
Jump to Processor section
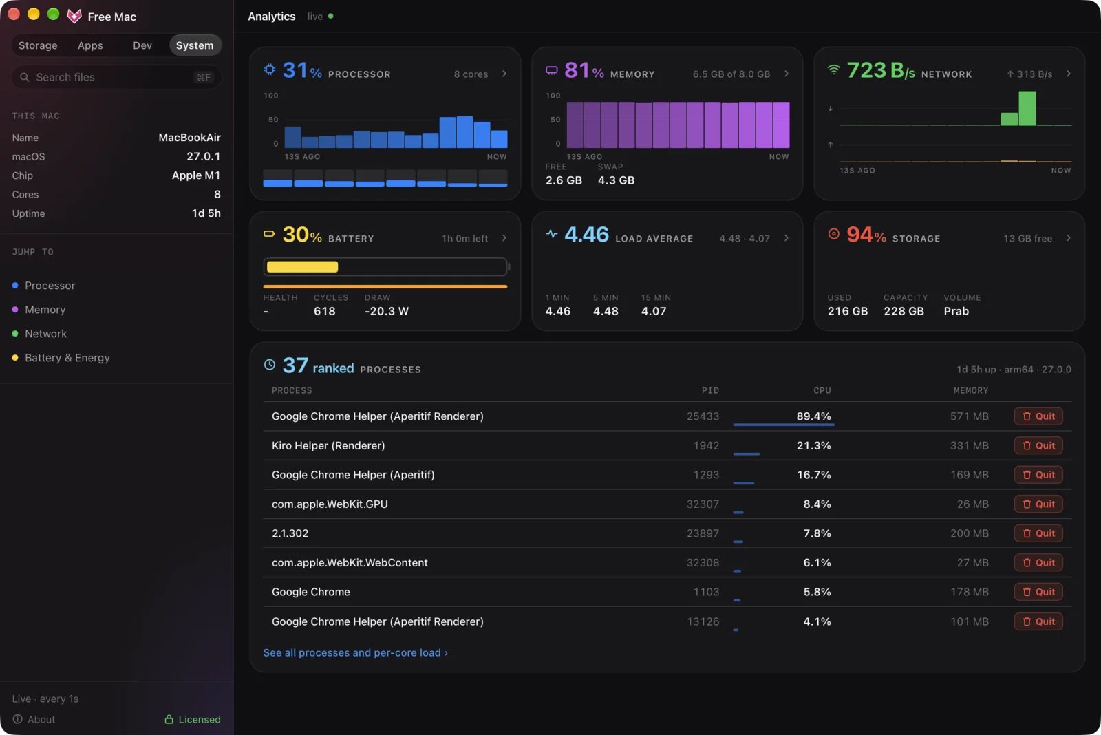[50, 286]
